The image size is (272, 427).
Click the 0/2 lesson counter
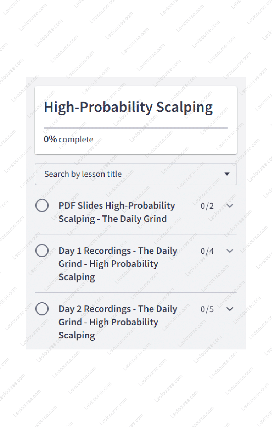pos(207,206)
